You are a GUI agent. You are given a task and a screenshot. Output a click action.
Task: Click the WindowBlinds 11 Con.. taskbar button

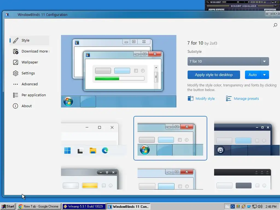[x=129, y=207]
